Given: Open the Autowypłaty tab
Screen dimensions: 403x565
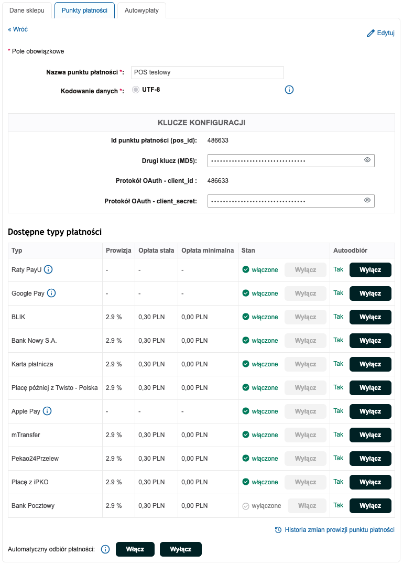Looking at the screenshot, I should 141,10.
